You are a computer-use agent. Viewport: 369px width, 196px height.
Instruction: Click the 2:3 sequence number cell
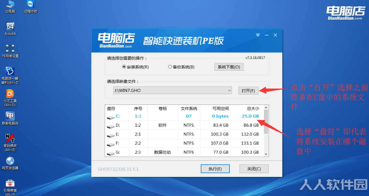(138, 152)
